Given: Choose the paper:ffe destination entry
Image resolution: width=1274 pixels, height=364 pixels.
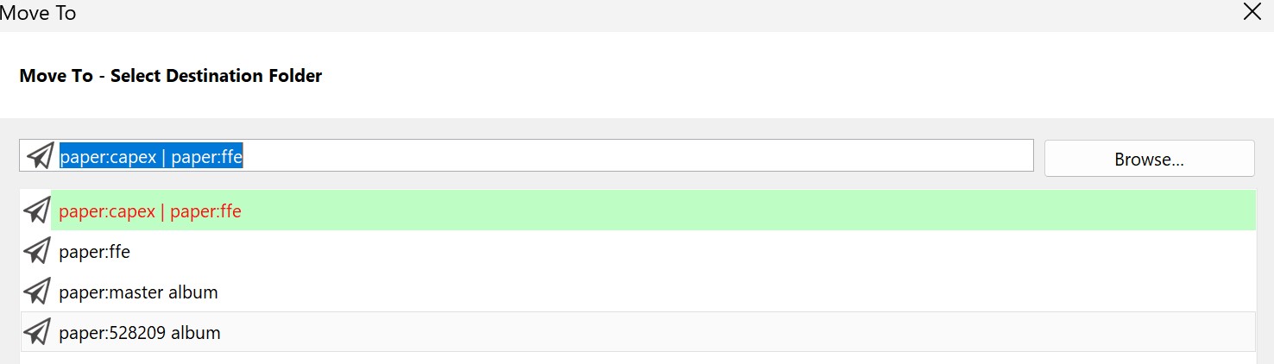Looking at the screenshot, I should [x=94, y=252].
